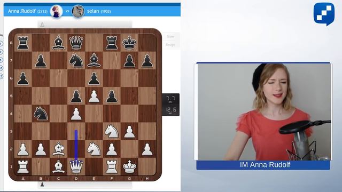
Task: Select the white pawn on b2
Action: 41,149
